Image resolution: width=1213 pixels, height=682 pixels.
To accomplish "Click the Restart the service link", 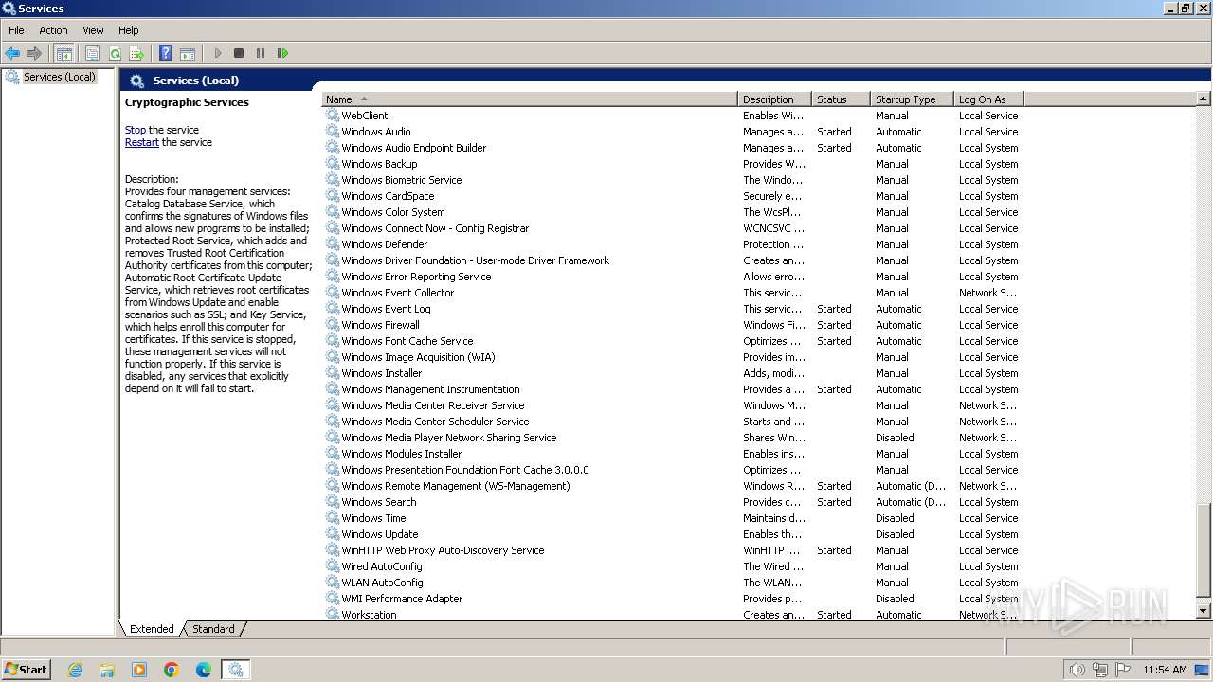I will coord(142,142).
